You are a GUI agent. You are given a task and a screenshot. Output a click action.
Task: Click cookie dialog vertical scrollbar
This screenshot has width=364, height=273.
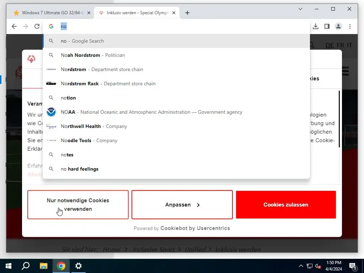coord(339,119)
